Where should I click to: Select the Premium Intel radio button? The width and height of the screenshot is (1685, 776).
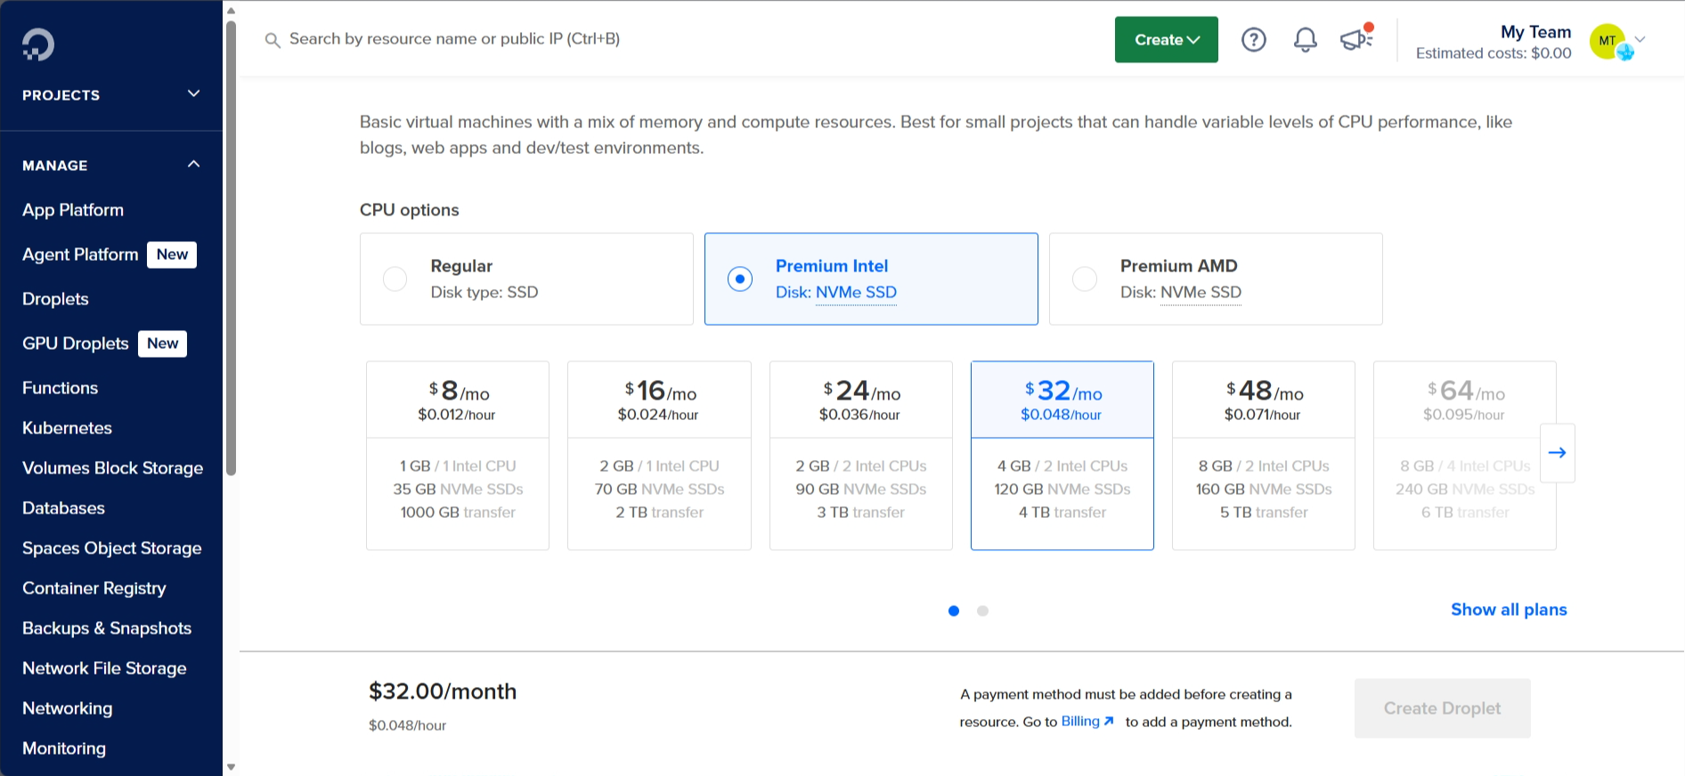click(740, 279)
